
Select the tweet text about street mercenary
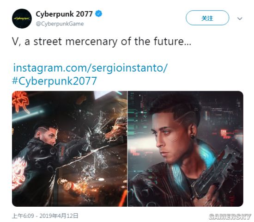point(102,41)
